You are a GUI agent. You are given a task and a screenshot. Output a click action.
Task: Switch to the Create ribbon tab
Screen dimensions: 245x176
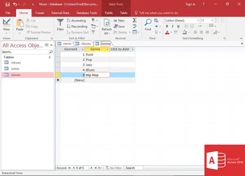(x=40, y=13)
